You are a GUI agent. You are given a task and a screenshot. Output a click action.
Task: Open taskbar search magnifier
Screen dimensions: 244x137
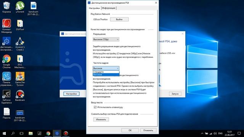13,133
